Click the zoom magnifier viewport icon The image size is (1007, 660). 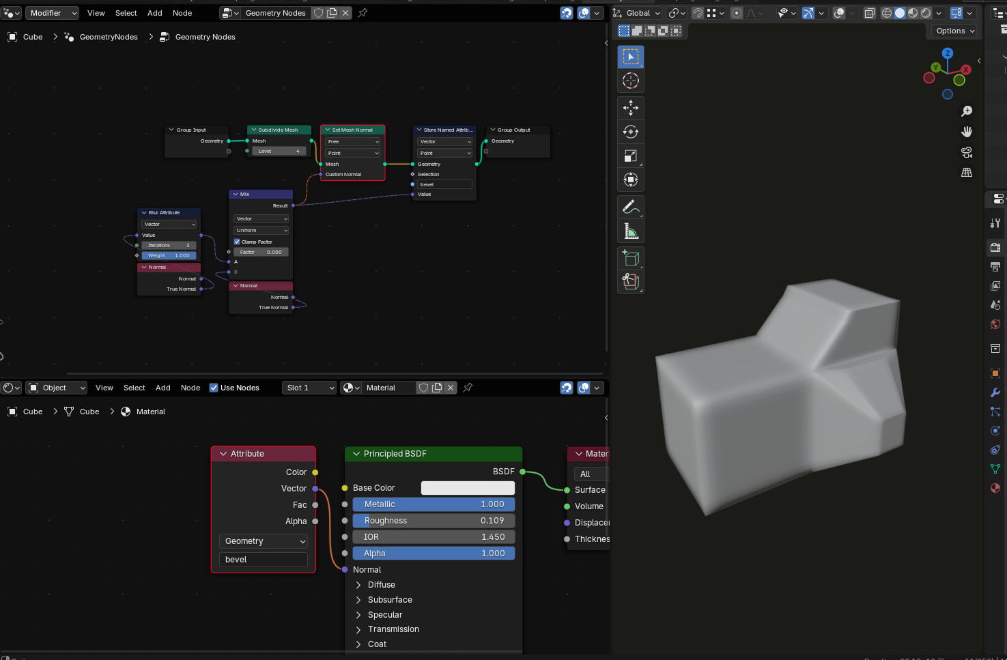click(967, 111)
